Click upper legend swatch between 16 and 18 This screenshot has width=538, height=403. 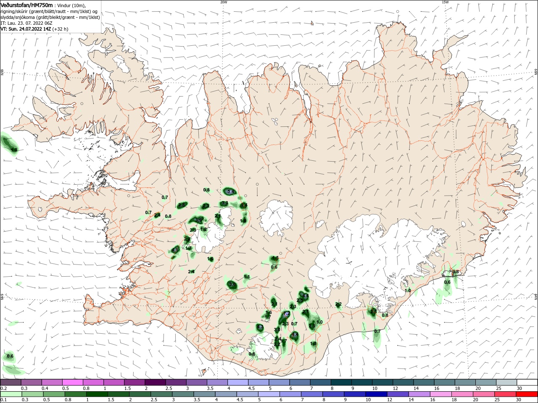coord(445,382)
